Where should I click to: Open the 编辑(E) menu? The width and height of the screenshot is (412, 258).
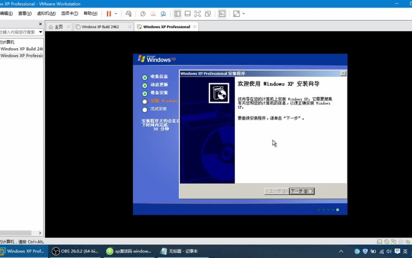point(6,13)
